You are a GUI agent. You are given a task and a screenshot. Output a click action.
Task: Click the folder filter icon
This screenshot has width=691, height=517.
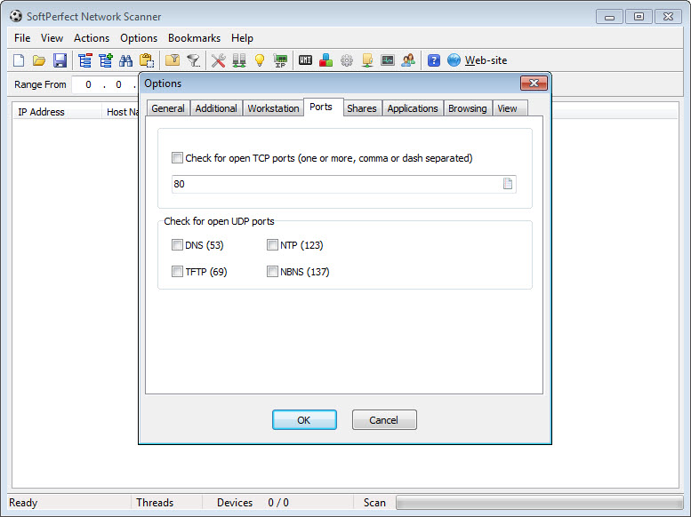pos(173,60)
